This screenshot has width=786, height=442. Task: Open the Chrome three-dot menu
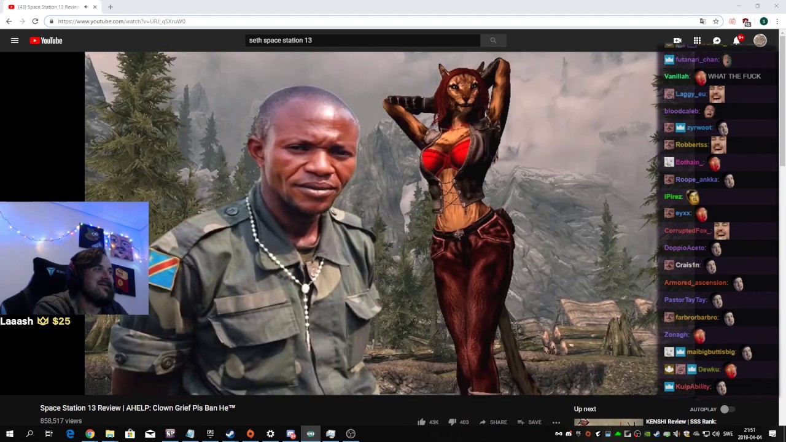[777, 21]
